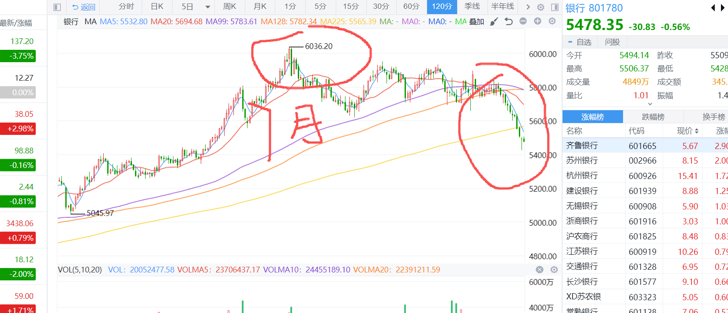The width and height of the screenshot is (728, 313).
Task: Toggle the right side panel
Action: (555, 7)
